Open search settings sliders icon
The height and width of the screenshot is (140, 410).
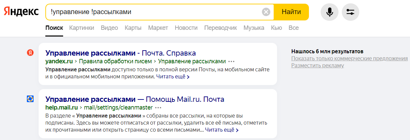pyautogui.click(x=350, y=12)
